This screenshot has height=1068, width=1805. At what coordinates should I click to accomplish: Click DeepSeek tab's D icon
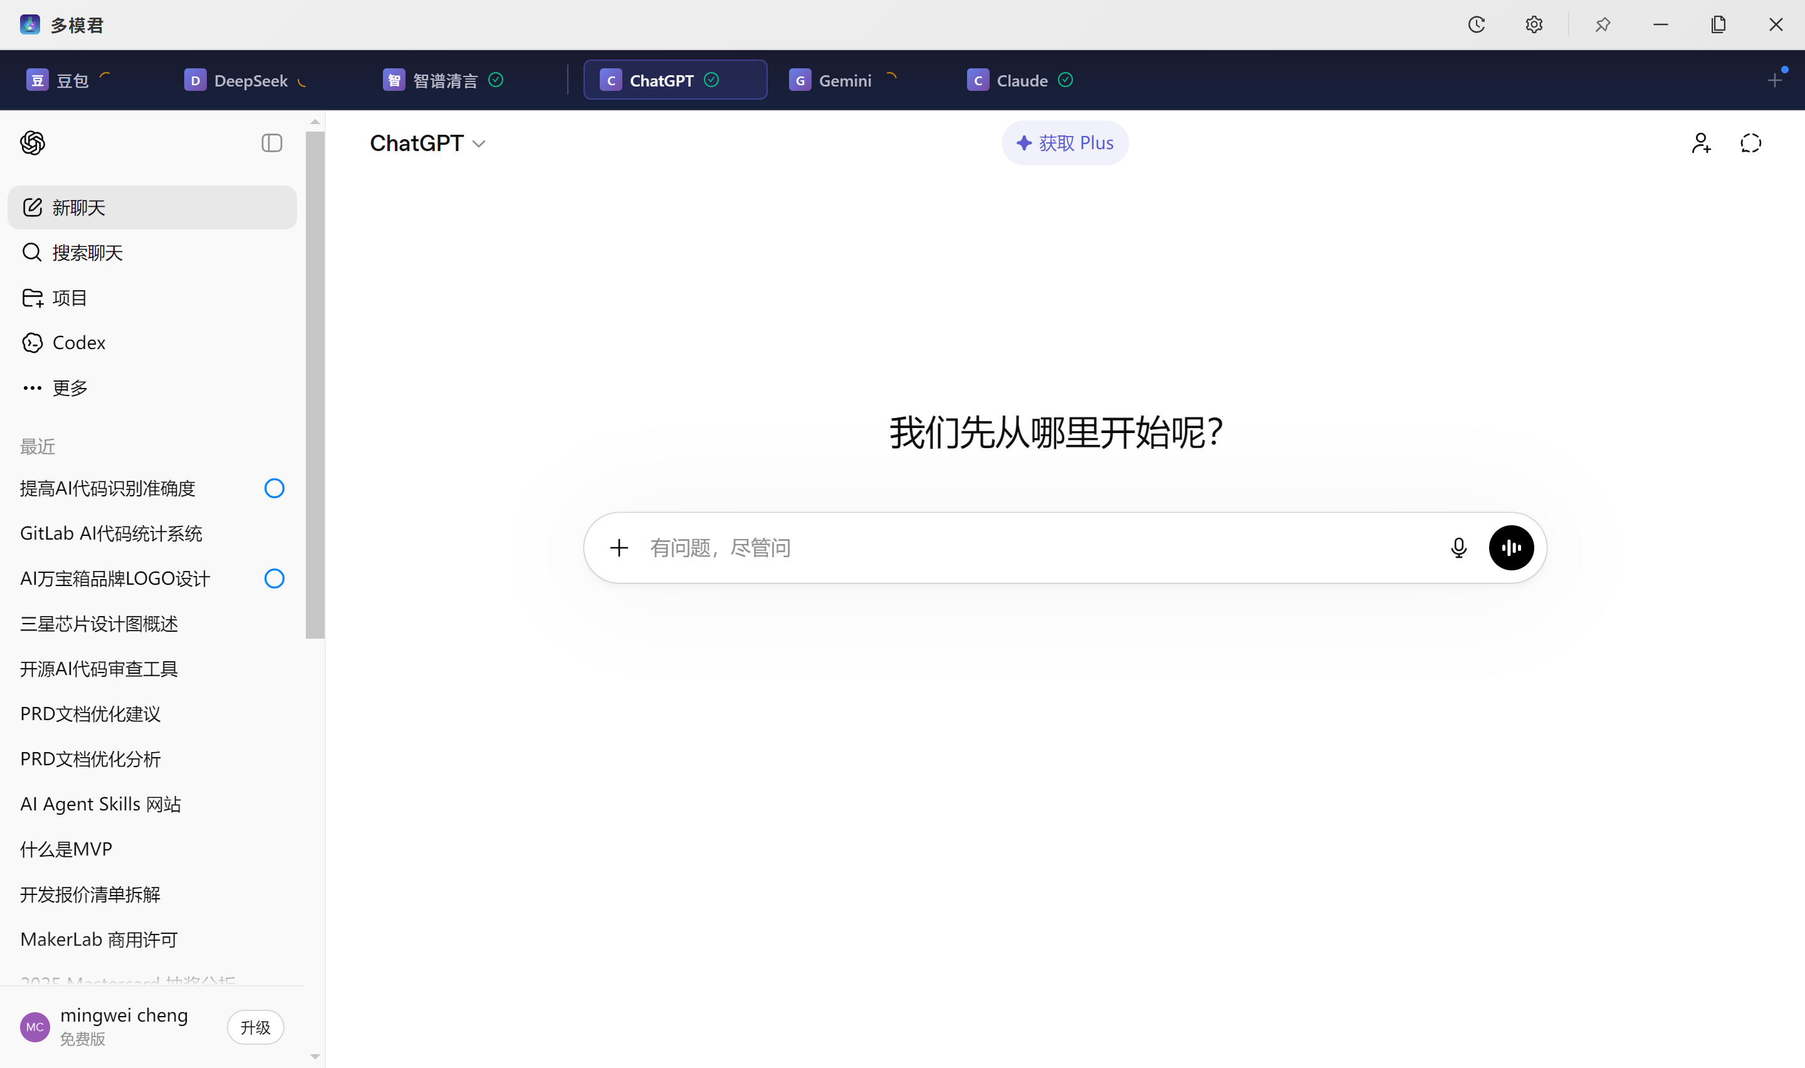(x=195, y=80)
